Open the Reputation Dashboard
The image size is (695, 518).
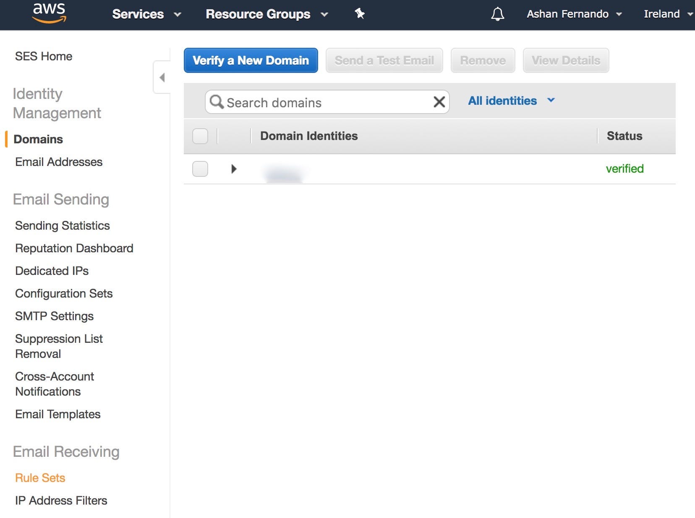point(74,248)
